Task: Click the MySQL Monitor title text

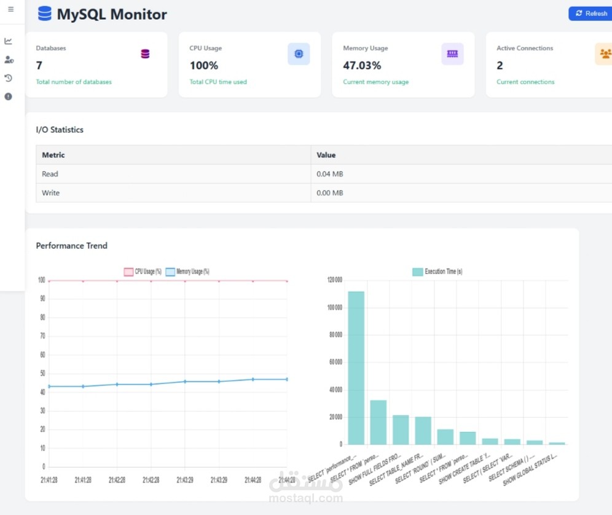Action: pos(112,15)
